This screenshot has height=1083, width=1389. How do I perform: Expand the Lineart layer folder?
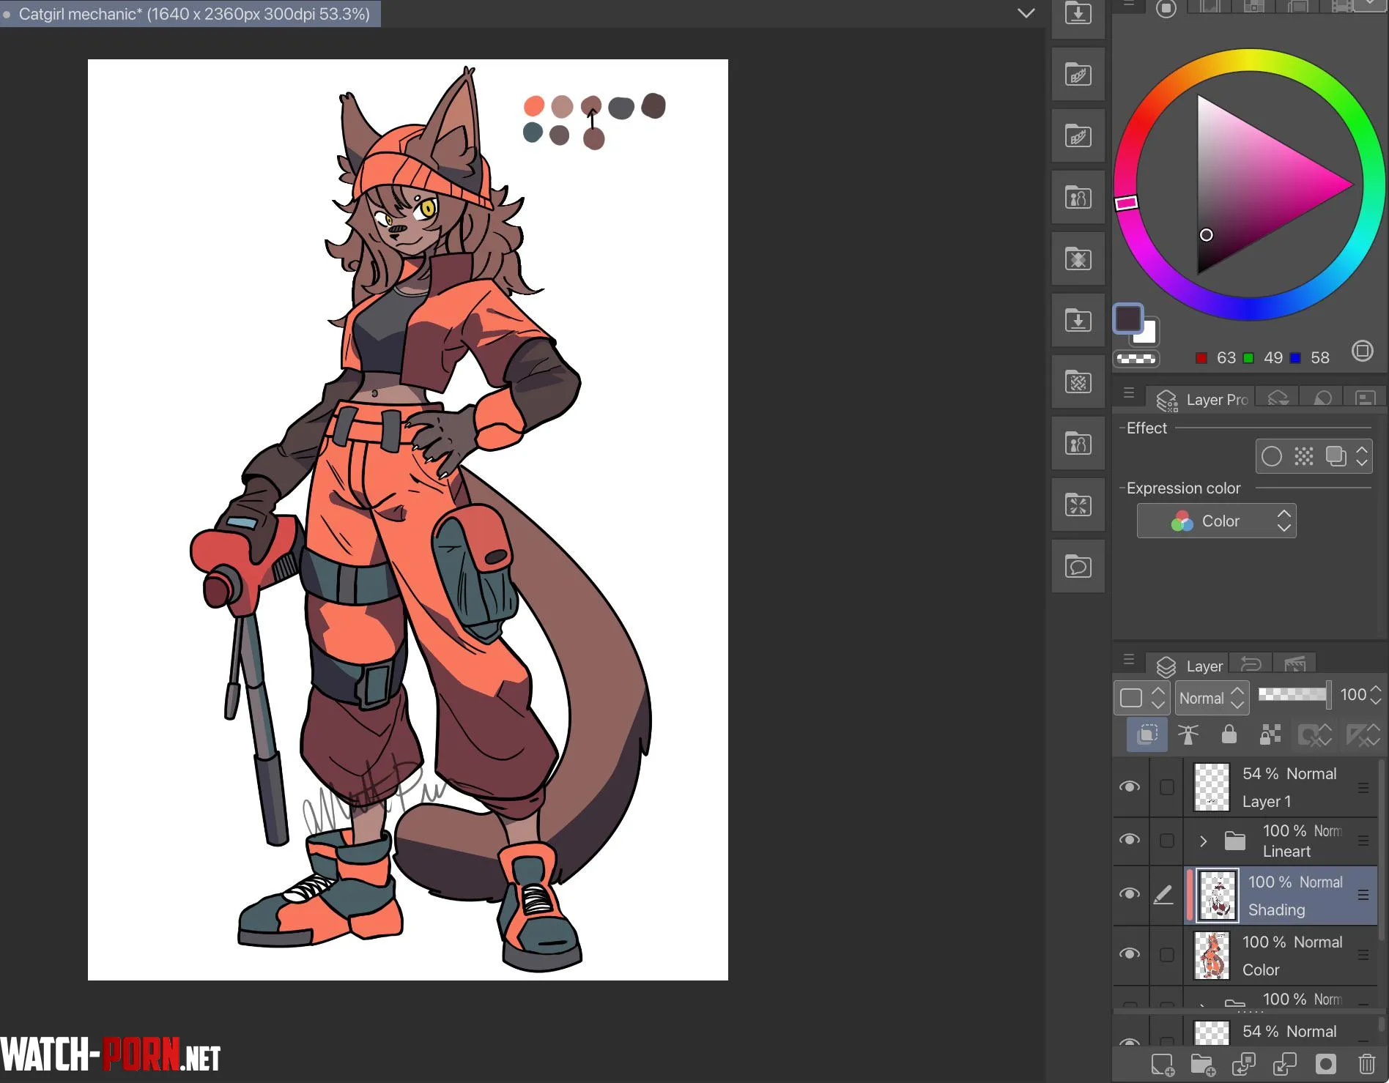point(1203,841)
